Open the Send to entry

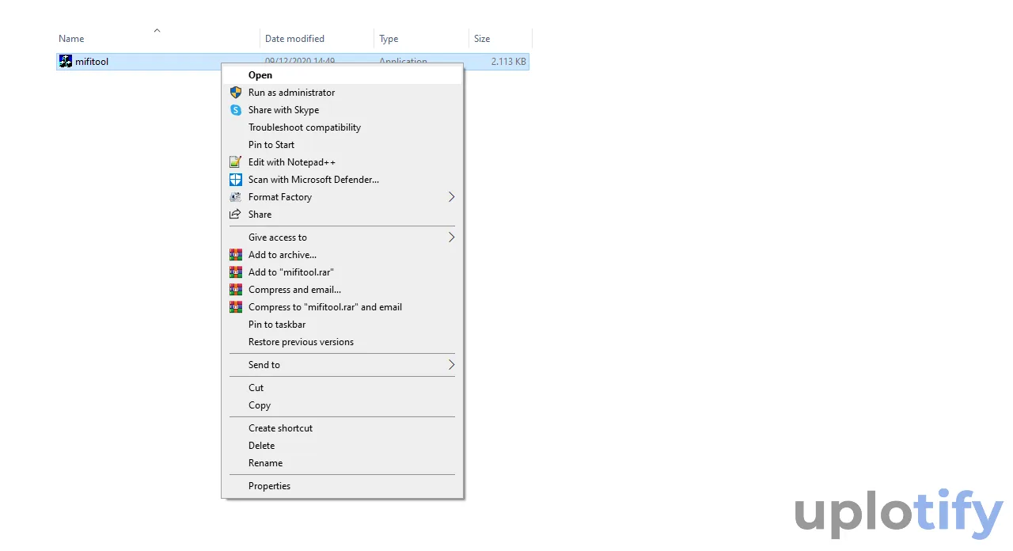pos(342,365)
